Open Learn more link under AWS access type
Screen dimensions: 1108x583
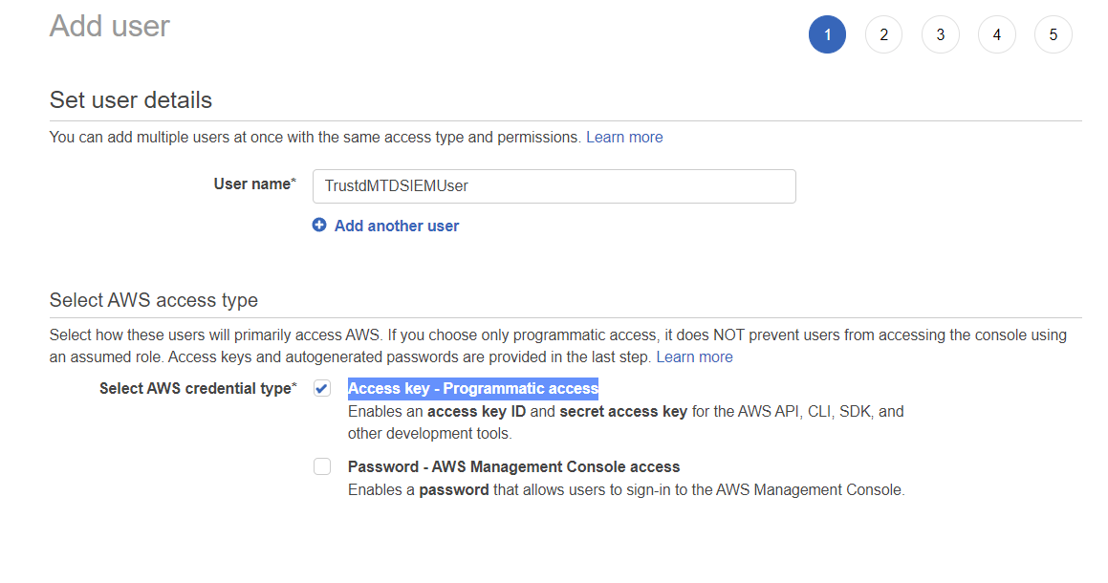[x=695, y=356]
